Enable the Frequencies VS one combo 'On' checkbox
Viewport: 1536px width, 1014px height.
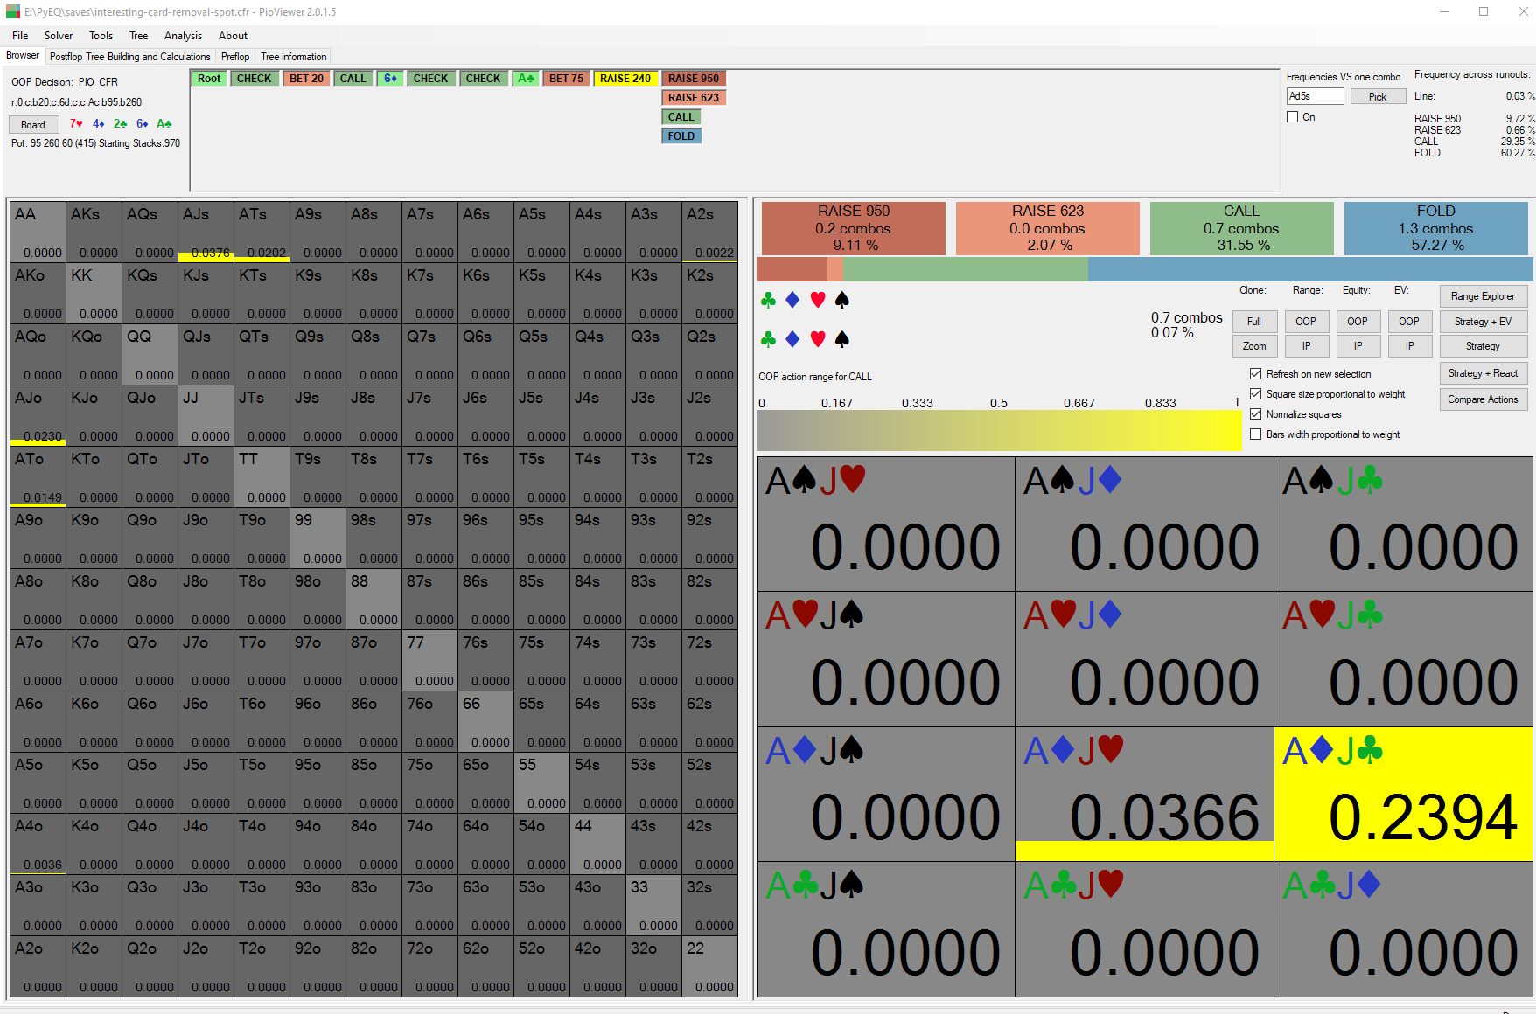(1292, 117)
